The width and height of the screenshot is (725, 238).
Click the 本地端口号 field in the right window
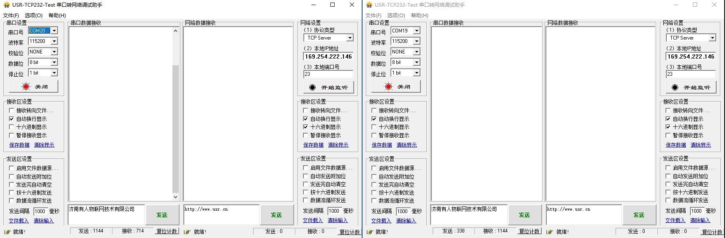coord(690,74)
